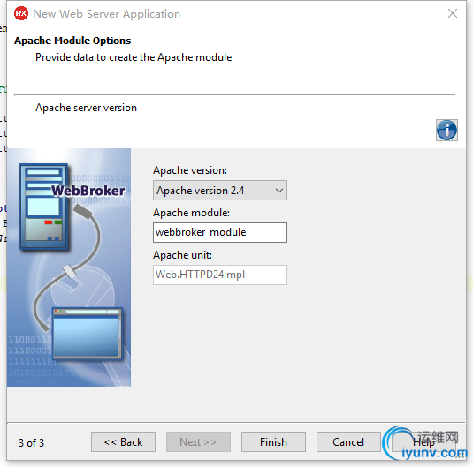Click the 'Provide data to create the Apache module' text
The width and height of the screenshot is (473, 467).
click(134, 57)
